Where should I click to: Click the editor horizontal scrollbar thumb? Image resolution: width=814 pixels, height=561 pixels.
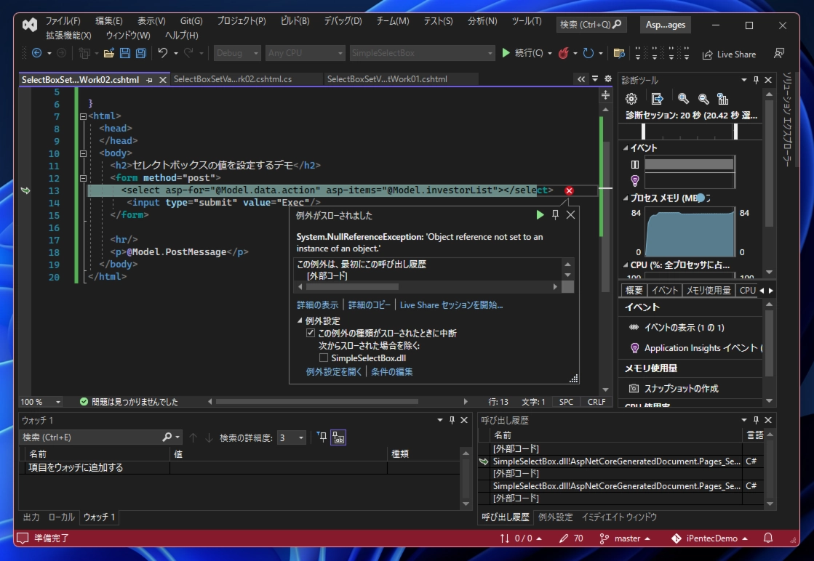pos(317,401)
